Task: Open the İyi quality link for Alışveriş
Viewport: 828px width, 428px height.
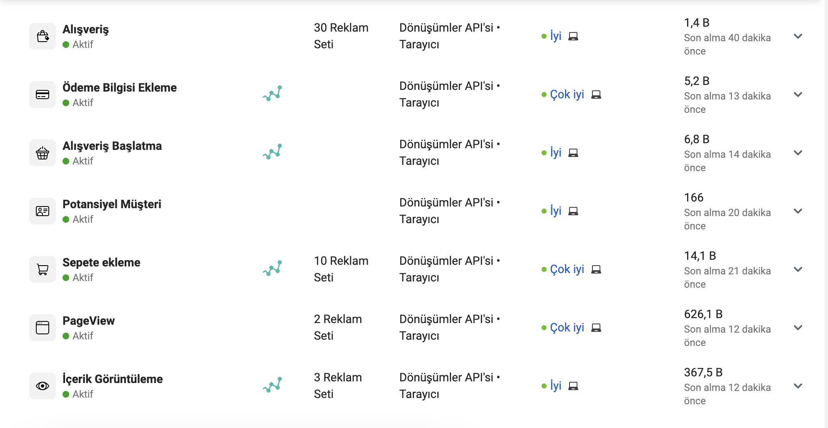Action: click(x=555, y=36)
